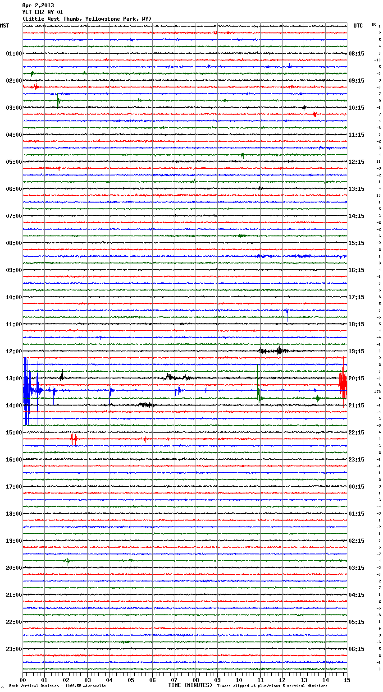The height and width of the screenshot is (692, 383).
Task: Click the '13:00' MST hour label
Action: [14, 378]
